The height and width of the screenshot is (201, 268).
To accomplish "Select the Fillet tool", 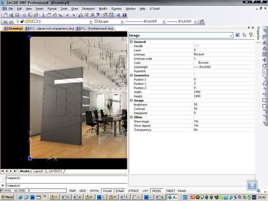I will coord(265,117).
